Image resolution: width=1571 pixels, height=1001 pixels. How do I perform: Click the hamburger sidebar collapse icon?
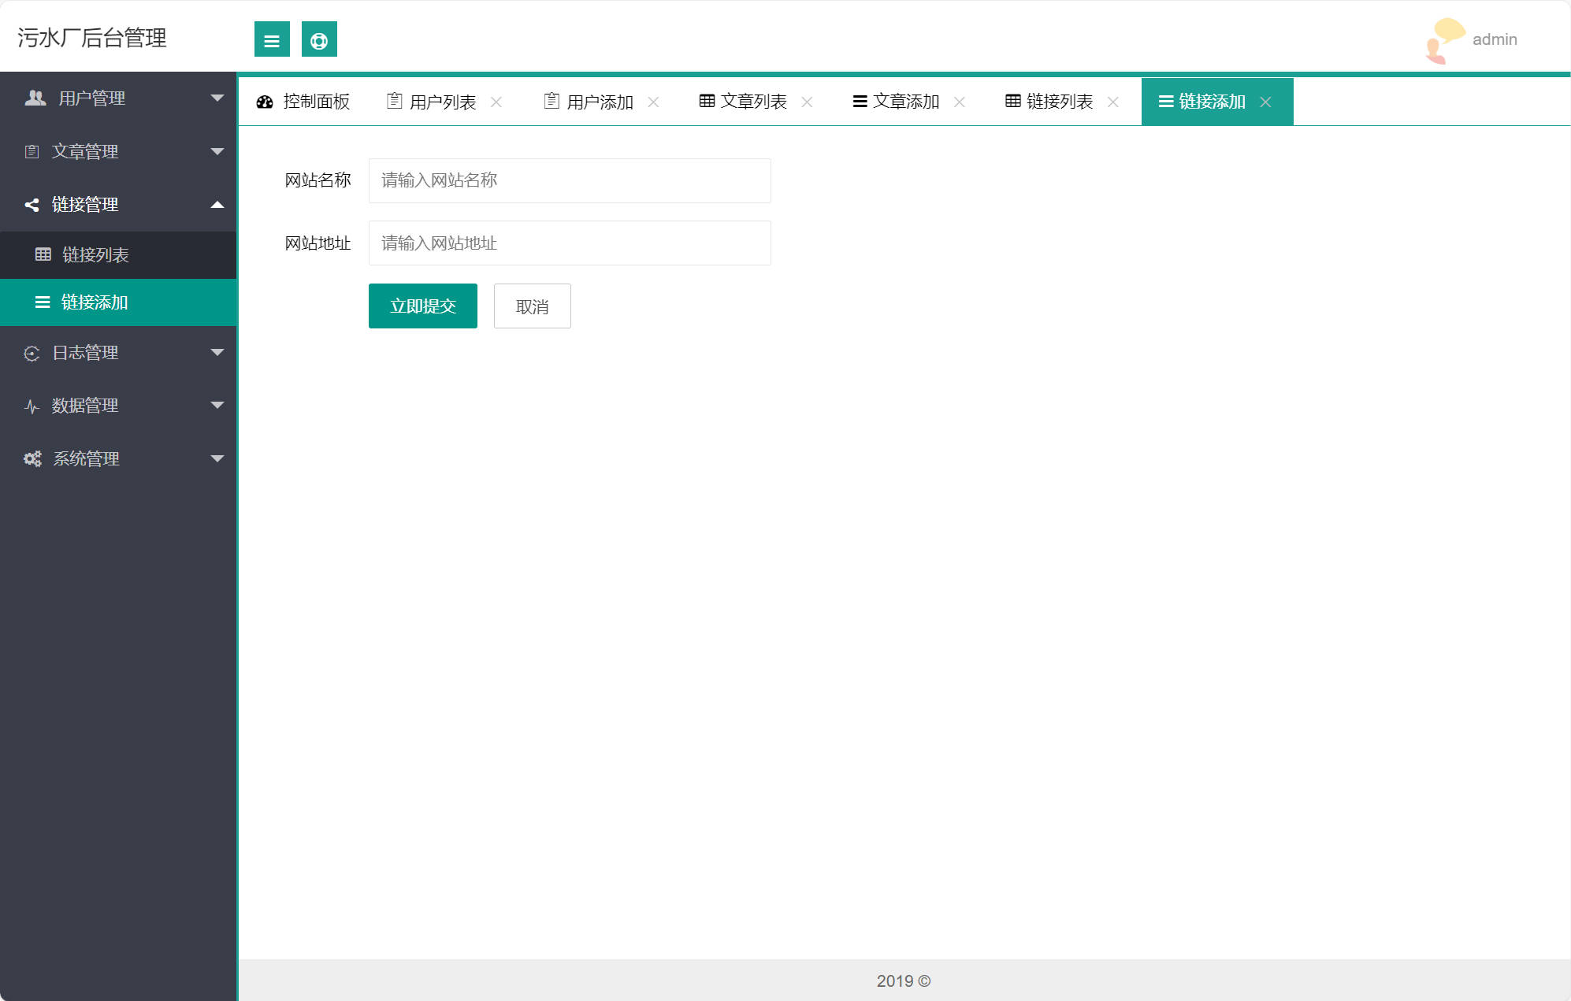(x=272, y=39)
